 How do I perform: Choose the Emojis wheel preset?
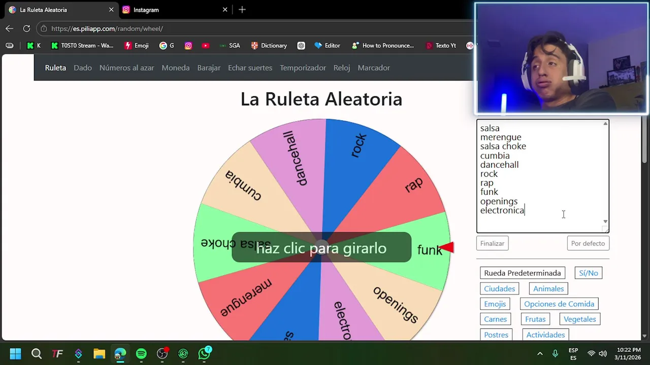point(495,304)
